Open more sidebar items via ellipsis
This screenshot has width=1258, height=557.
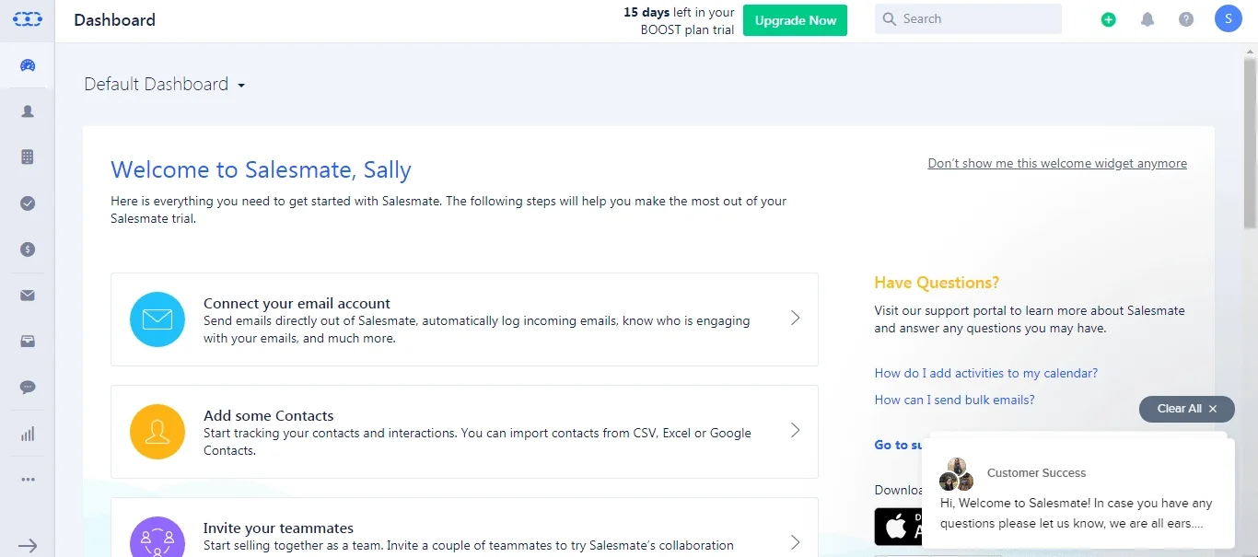28,480
